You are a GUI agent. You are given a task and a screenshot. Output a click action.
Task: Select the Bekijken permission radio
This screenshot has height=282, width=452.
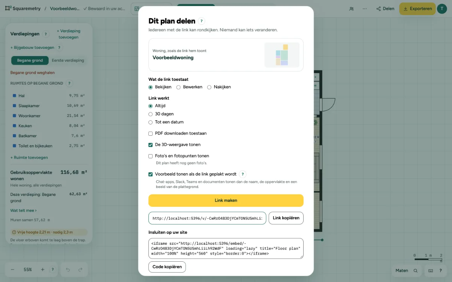[x=151, y=87]
